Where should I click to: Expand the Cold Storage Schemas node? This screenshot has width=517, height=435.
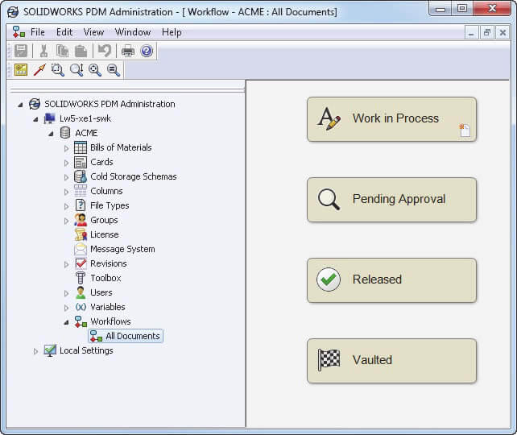point(66,177)
